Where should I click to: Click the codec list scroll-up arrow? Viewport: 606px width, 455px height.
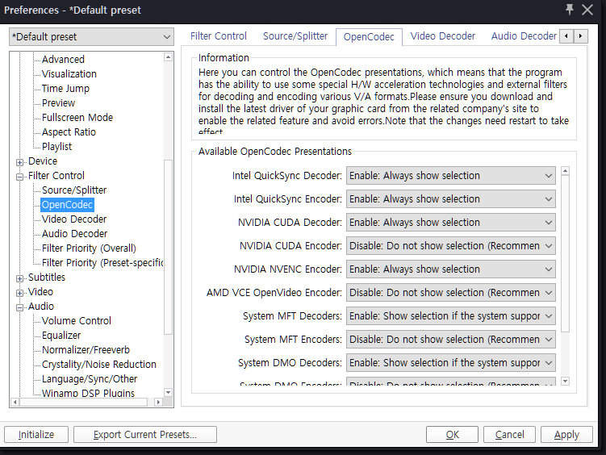pos(565,172)
